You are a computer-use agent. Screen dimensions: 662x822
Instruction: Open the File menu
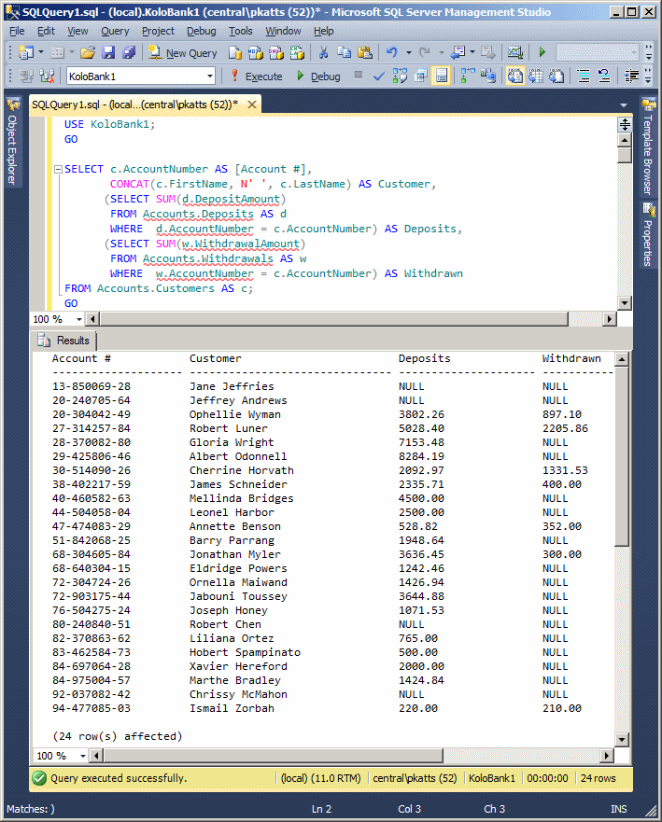pos(17,31)
